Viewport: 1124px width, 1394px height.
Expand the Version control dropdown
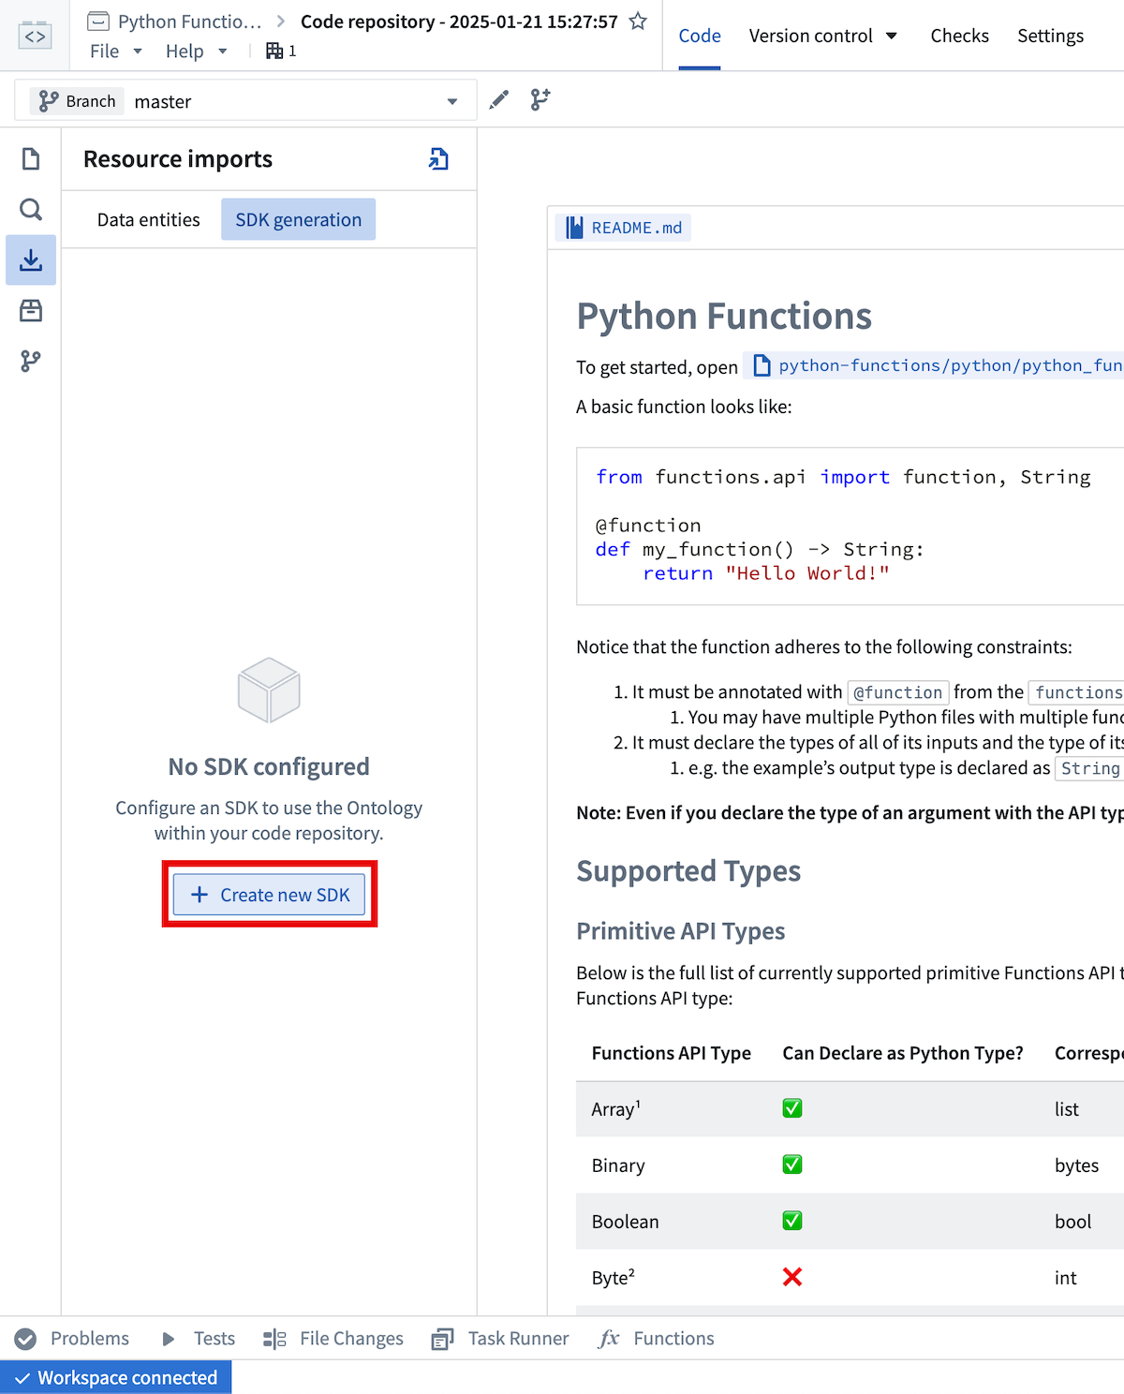822,36
